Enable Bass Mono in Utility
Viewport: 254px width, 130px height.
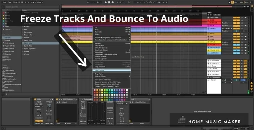(39, 121)
